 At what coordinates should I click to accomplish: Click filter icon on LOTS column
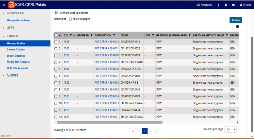(x=153, y=35)
